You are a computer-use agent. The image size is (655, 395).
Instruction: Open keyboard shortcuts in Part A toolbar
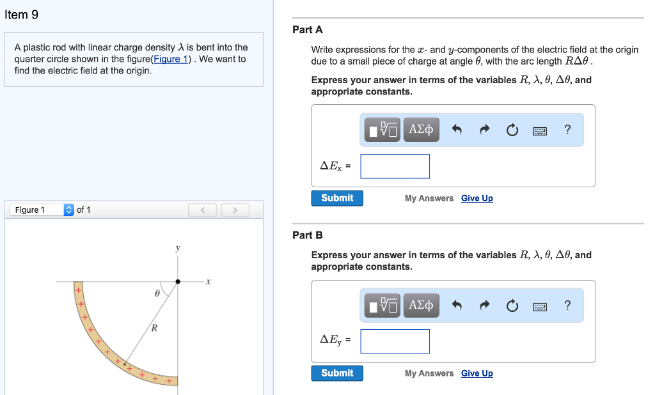[540, 130]
